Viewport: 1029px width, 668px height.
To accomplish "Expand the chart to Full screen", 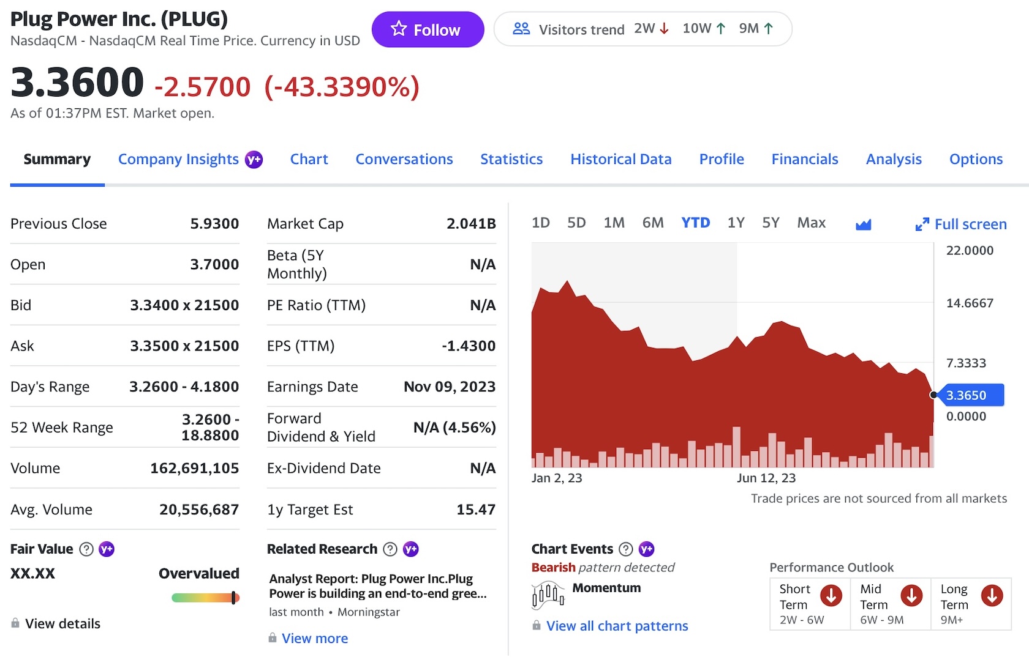I will pos(960,225).
